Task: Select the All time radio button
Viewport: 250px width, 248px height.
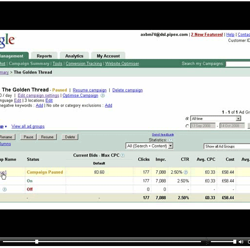Action: [187, 119]
